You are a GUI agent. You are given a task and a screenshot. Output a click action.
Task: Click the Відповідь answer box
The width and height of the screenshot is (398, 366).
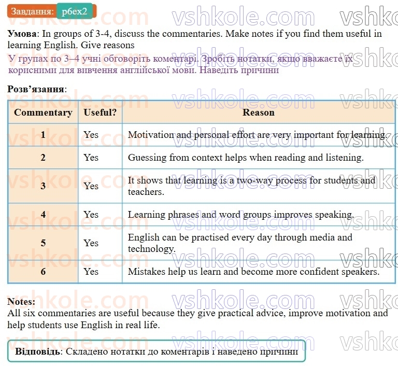point(157,351)
